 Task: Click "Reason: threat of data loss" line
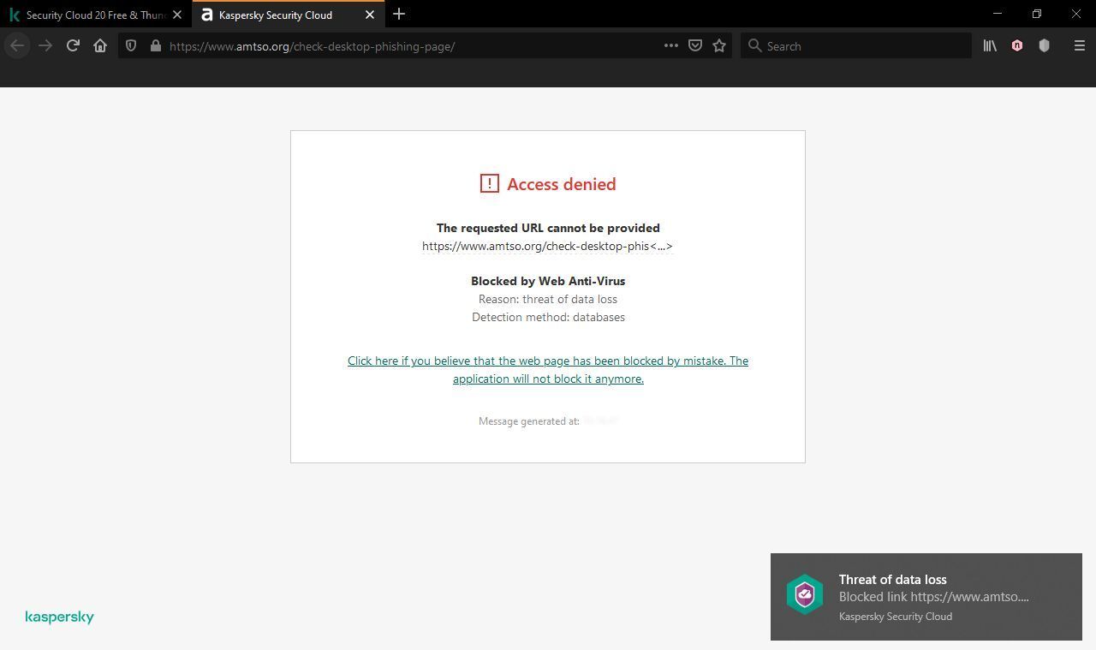[548, 299]
